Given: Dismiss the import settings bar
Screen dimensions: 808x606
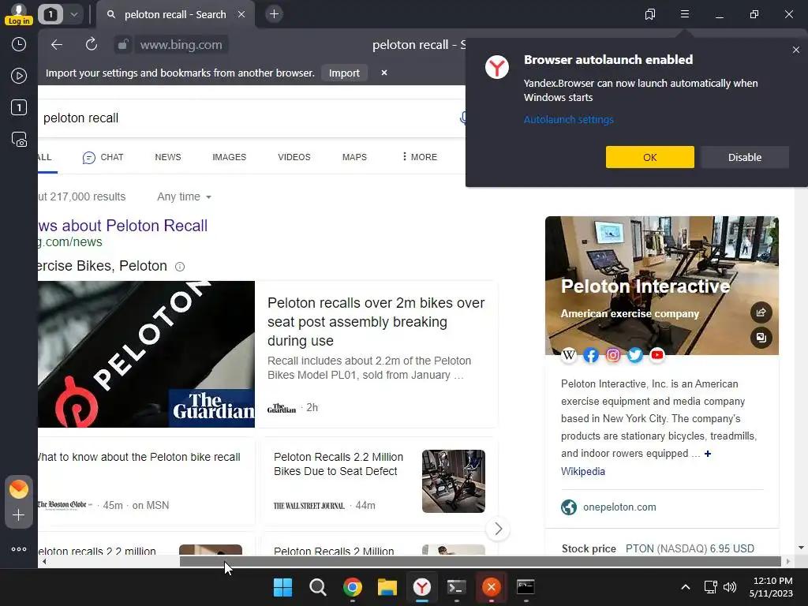Looking at the screenshot, I should click(384, 73).
